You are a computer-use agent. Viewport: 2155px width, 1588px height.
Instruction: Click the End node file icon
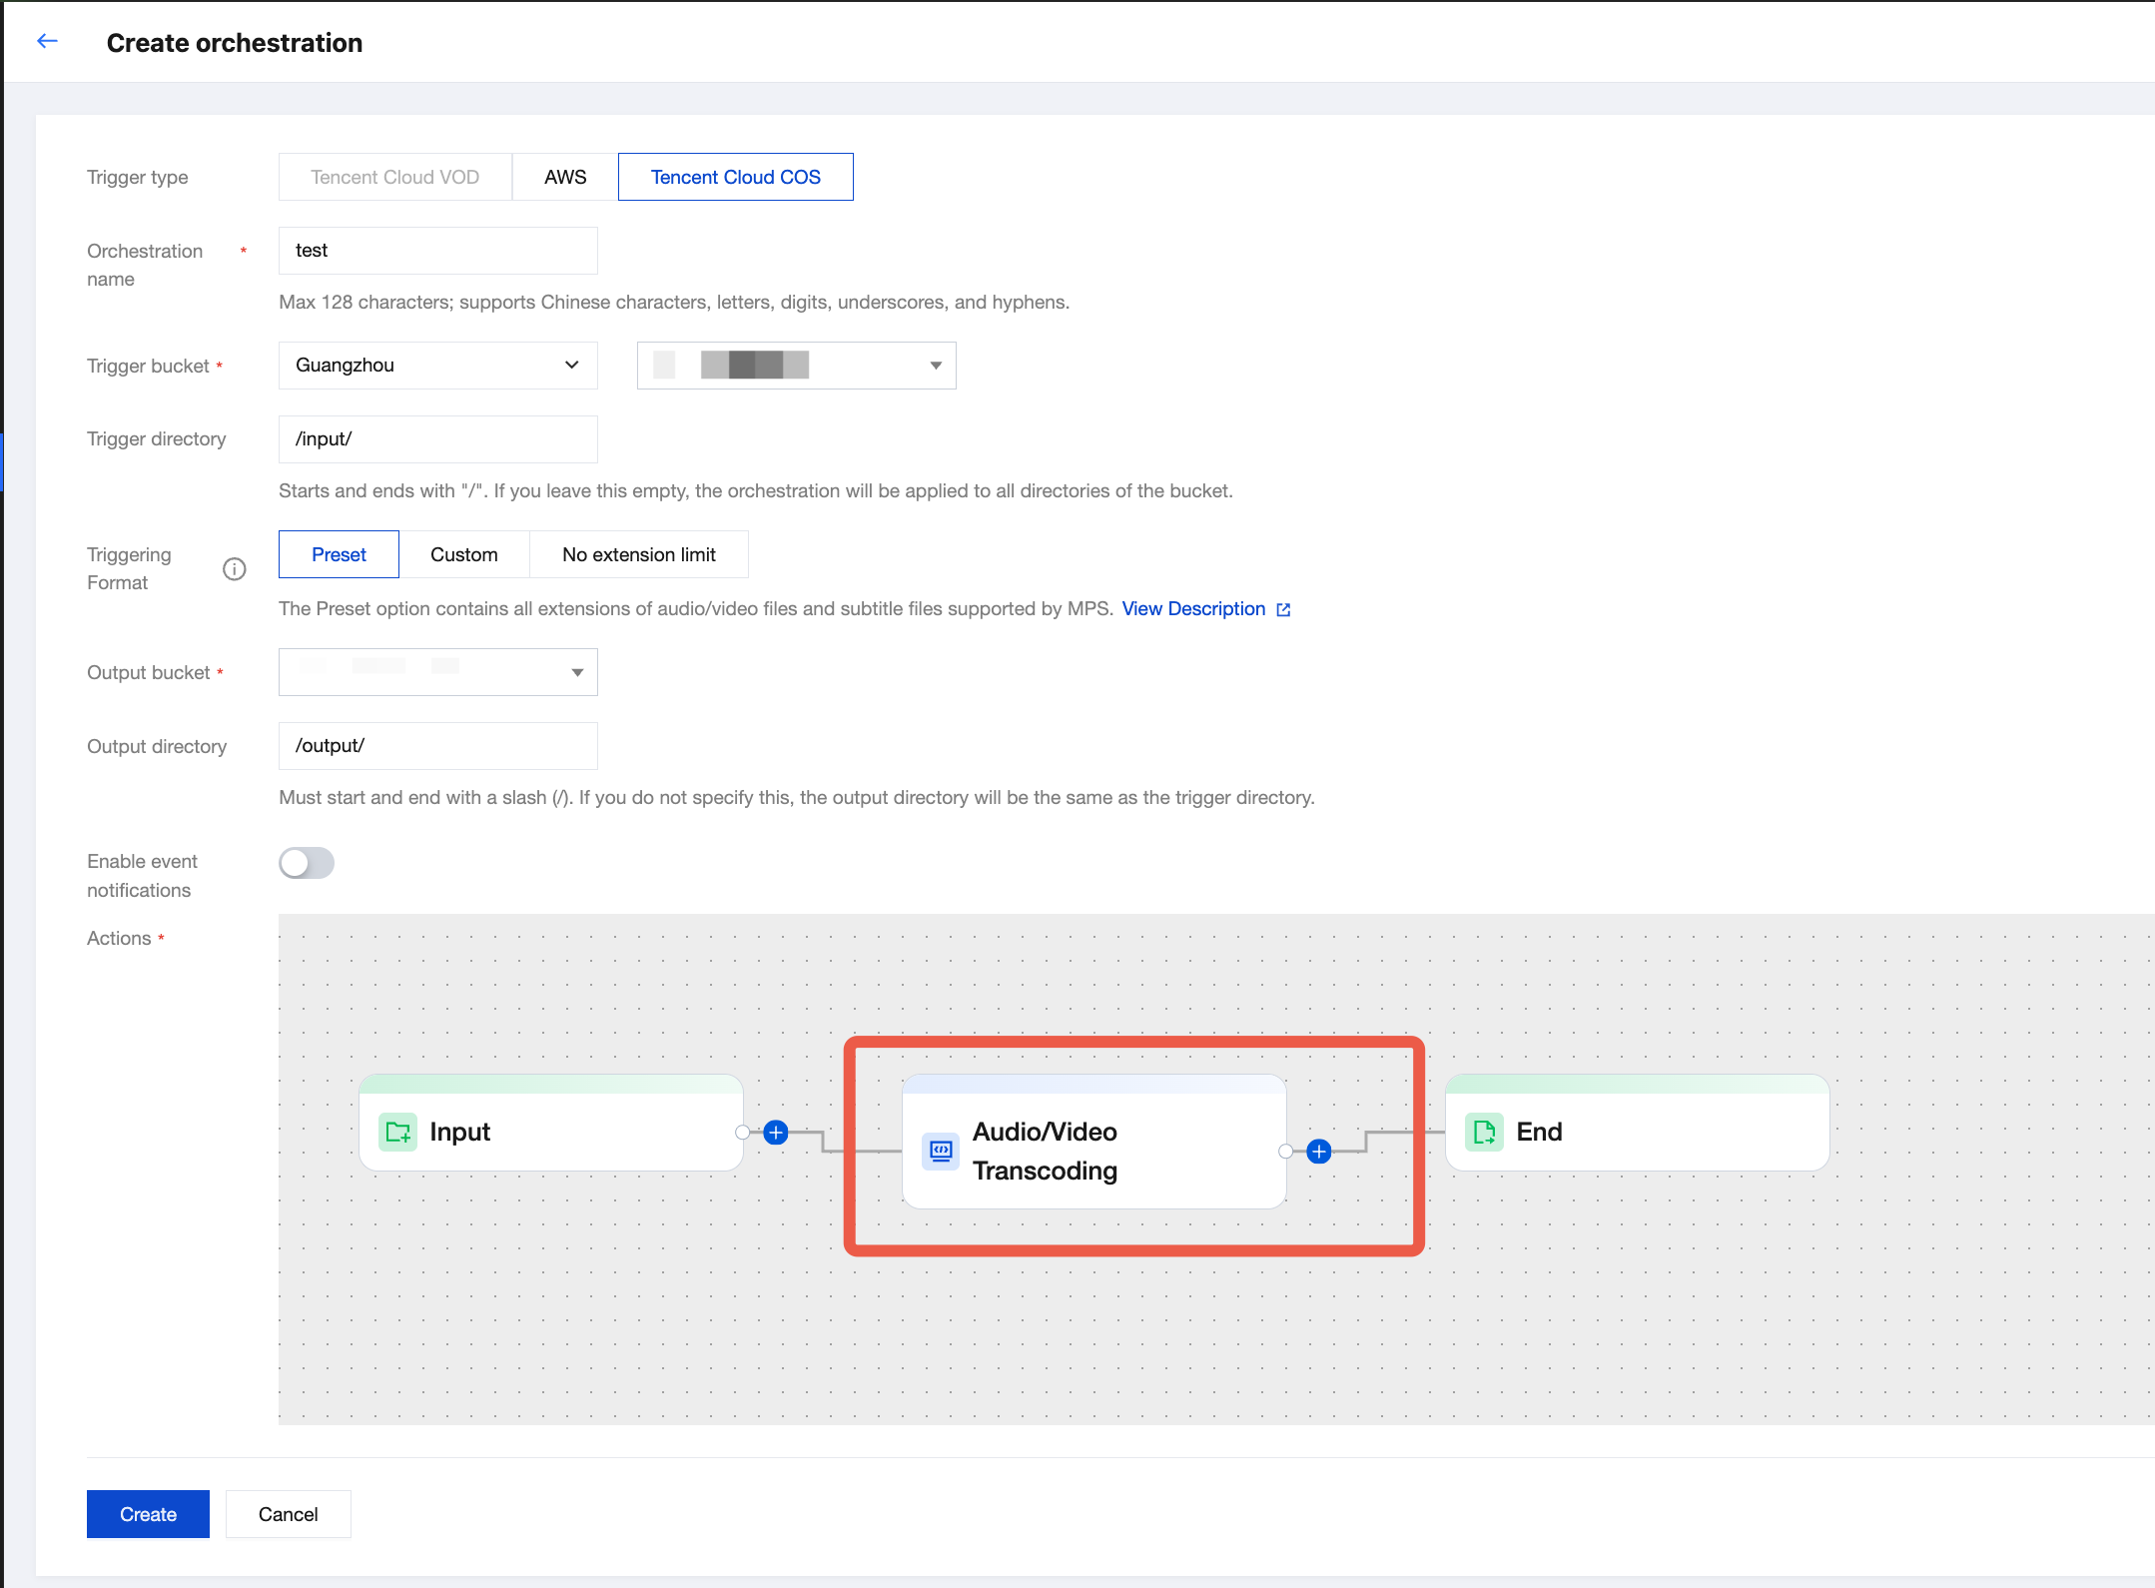pyautogui.click(x=1484, y=1132)
